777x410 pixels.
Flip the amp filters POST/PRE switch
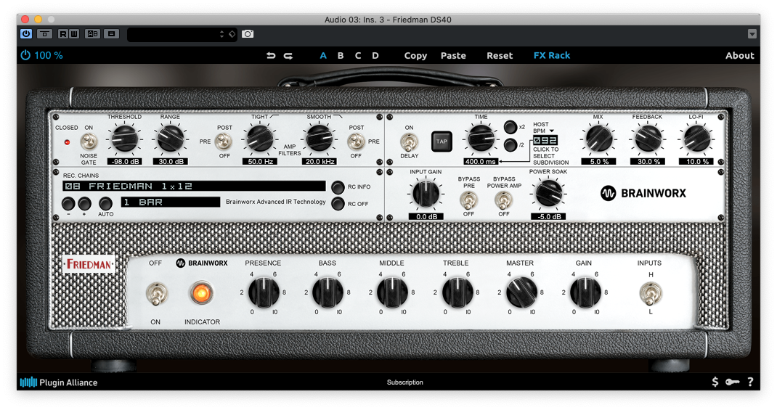pyautogui.click(x=355, y=142)
